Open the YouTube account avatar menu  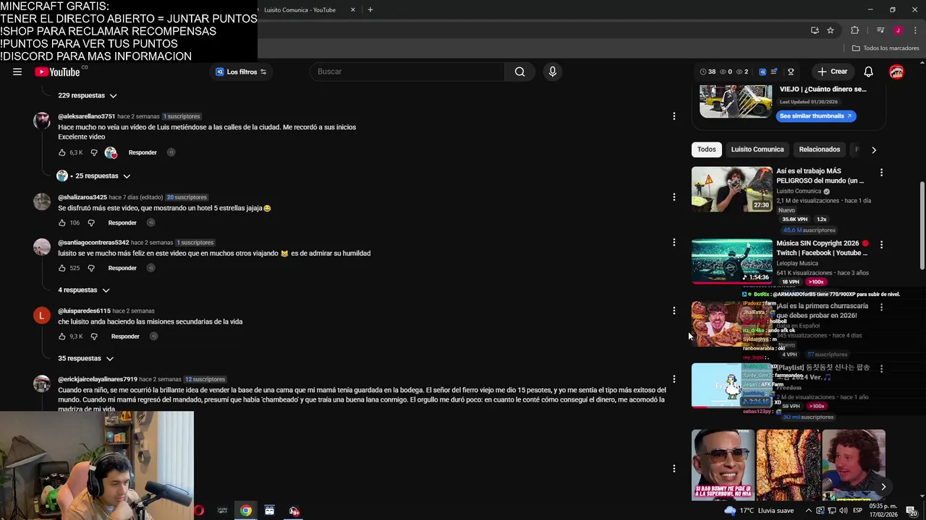point(896,71)
